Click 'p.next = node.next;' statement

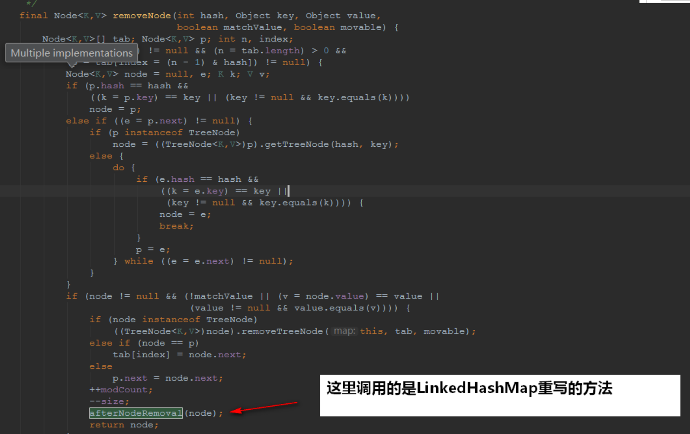pyautogui.click(x=168, y=377)
